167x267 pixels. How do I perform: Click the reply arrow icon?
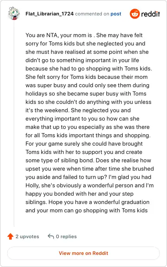(x=51, y=236)
